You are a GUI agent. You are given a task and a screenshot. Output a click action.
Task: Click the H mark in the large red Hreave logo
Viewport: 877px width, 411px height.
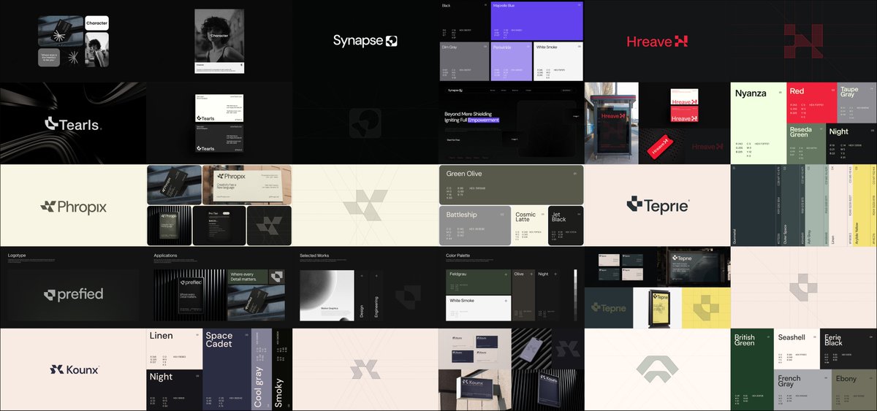[681, 42]
